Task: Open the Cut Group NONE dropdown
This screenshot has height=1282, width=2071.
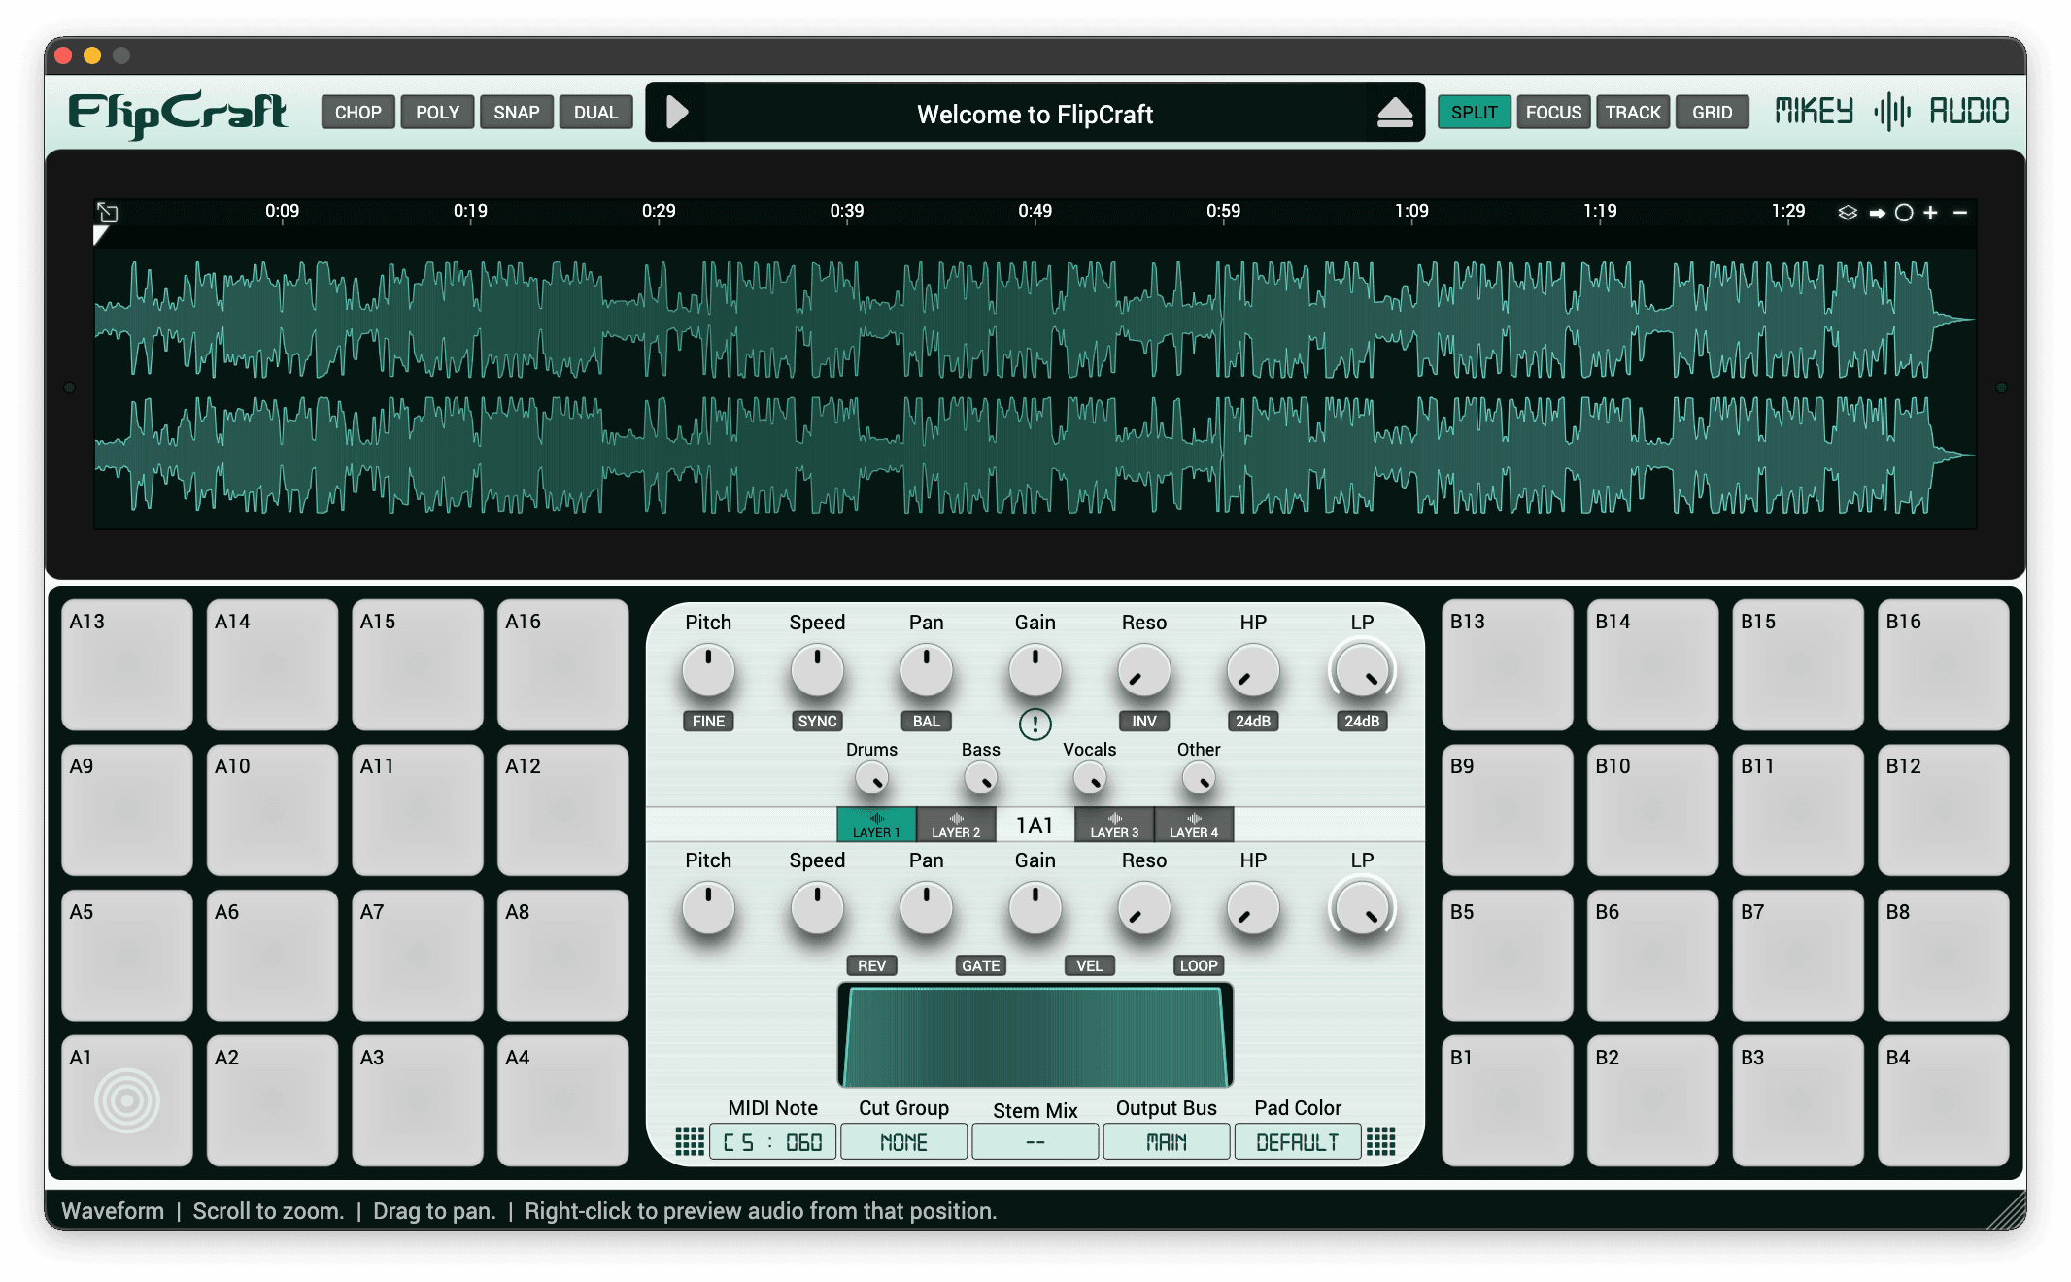Action: coord(903,1142)
